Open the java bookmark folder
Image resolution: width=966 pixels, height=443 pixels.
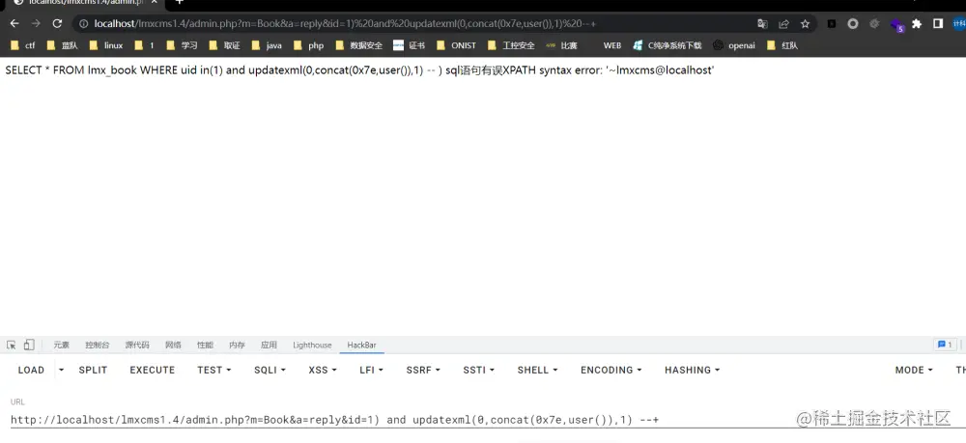(267, 45)
